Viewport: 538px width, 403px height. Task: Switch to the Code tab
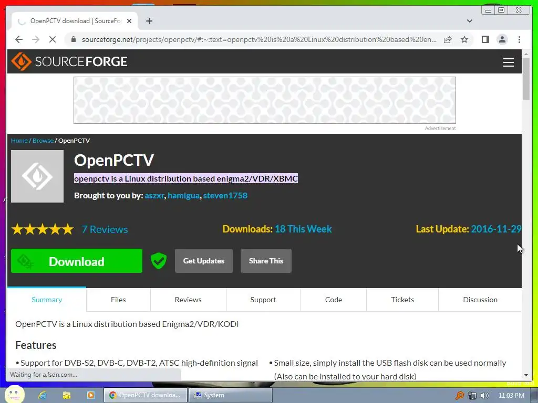click(x=334, y=300)
